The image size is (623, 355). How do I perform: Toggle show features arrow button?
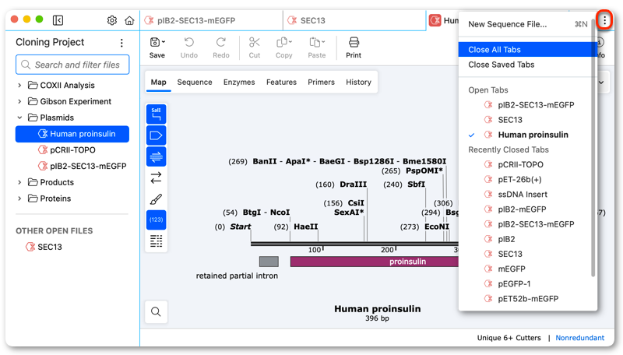coord(157,135)
